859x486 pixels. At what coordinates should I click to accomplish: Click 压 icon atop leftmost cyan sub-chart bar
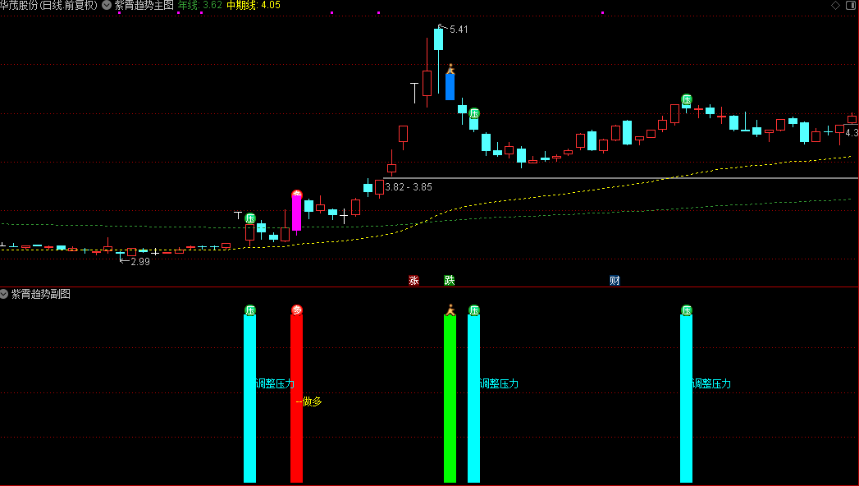coord(250,310)
